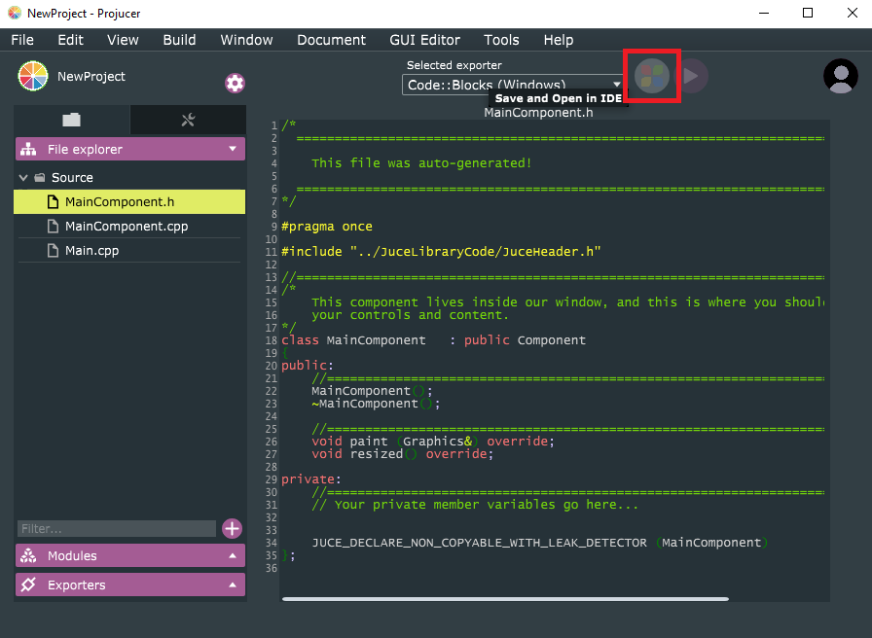
Task: Click the Exporters plug icon
Action: click(x=28, y=585)
